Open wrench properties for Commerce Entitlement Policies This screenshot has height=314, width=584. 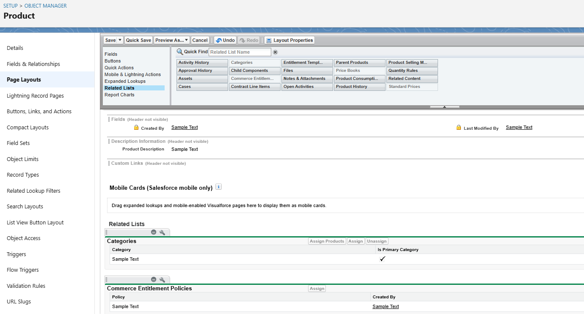tap(162, 280)
